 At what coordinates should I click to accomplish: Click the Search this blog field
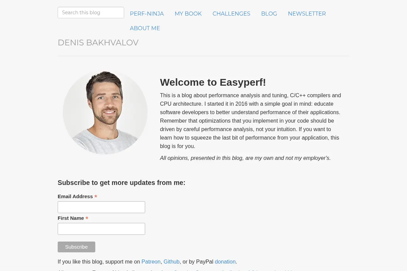pyautogui.click(x=91, y=13)
